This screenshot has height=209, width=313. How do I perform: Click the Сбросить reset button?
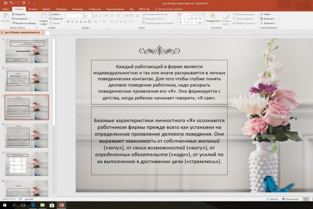point(56,19)
